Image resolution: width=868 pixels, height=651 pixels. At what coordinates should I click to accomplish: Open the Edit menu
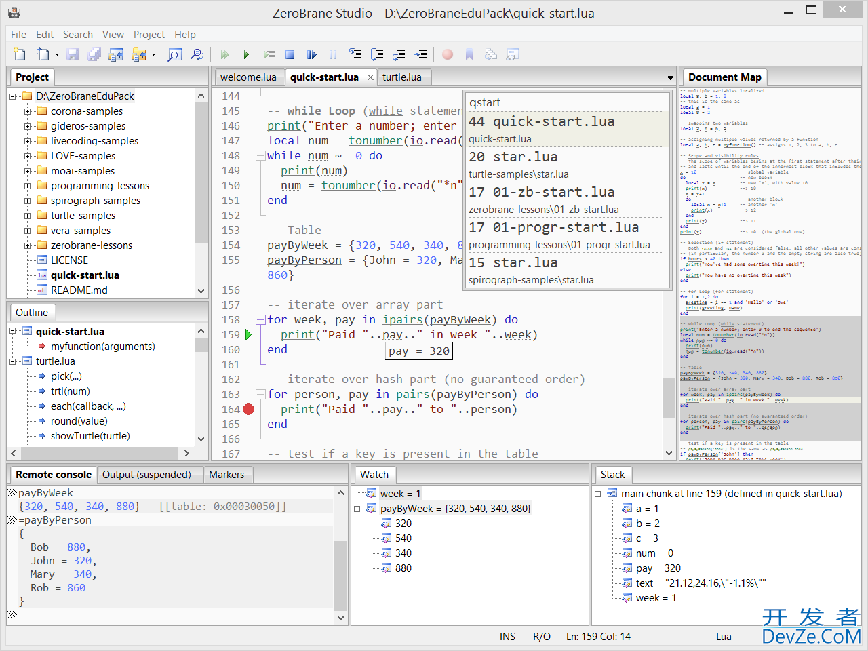pyautogui.click(x=45, y=35)
